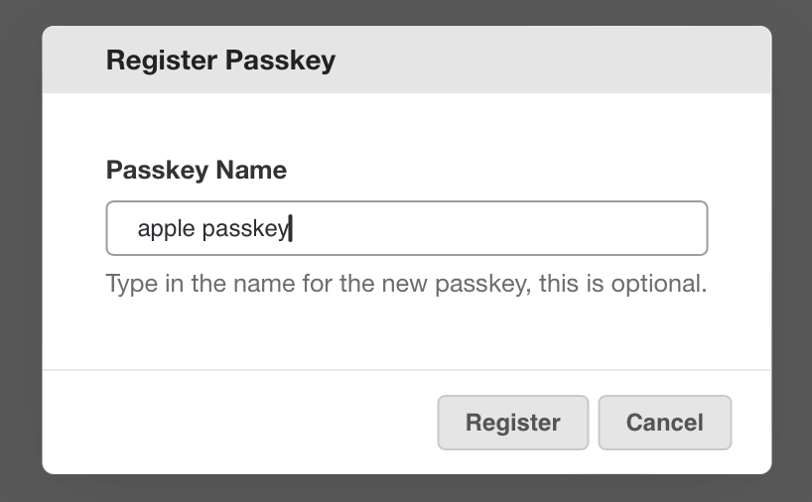Click the dark backdrop outside the dialog
This screenshot has width=812, height=502.
[x=20, y=248]
